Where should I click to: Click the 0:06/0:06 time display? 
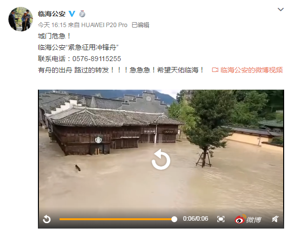pos(195,219)
